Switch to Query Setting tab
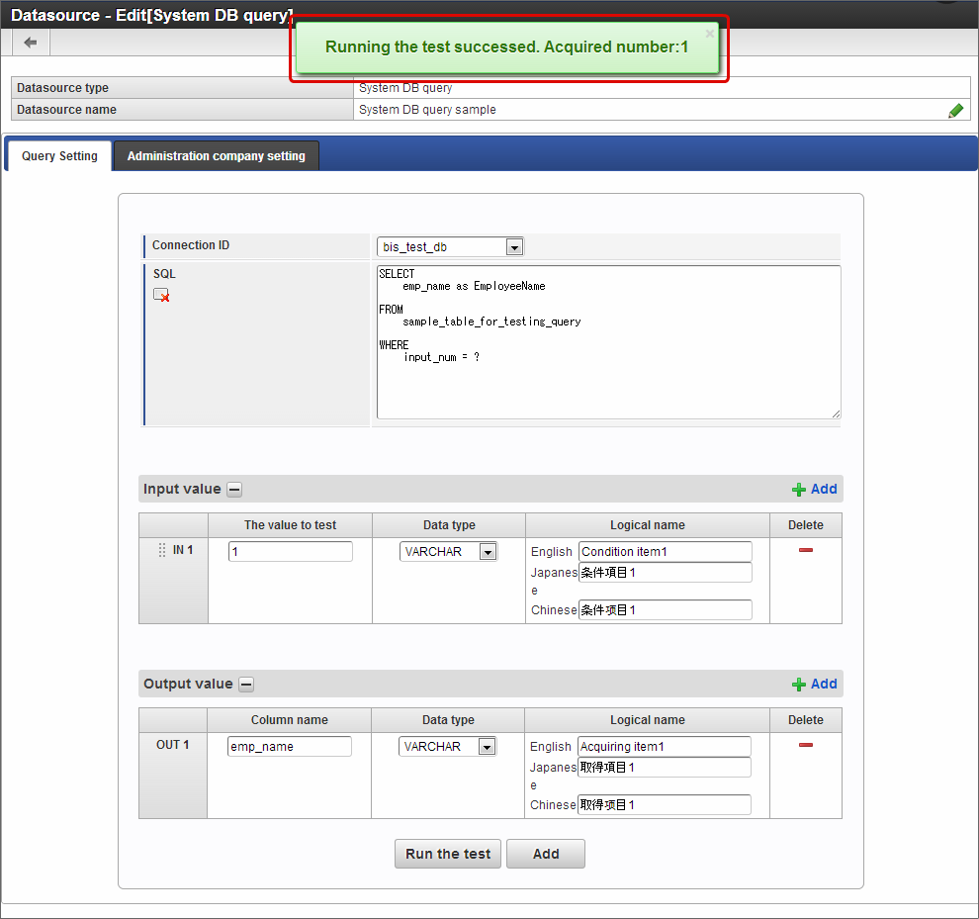This screenshot has height=919, width=979. 59,156
